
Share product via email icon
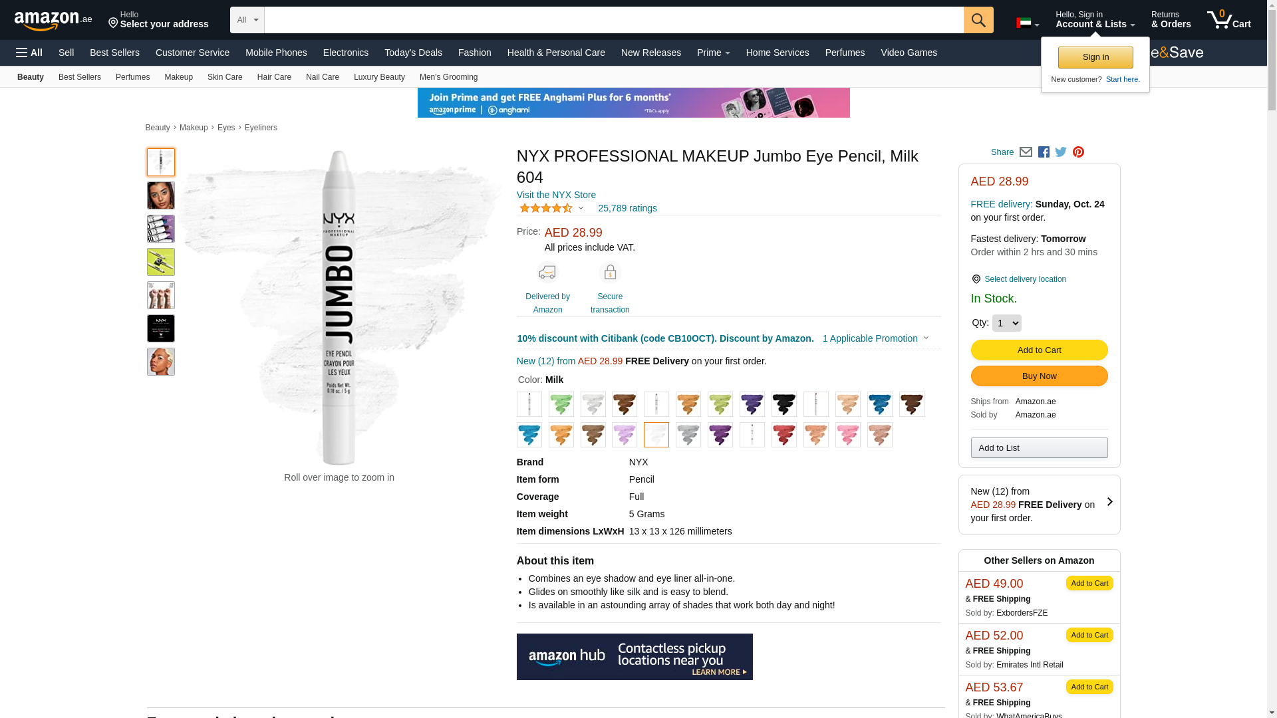(x=1026, y=152)
